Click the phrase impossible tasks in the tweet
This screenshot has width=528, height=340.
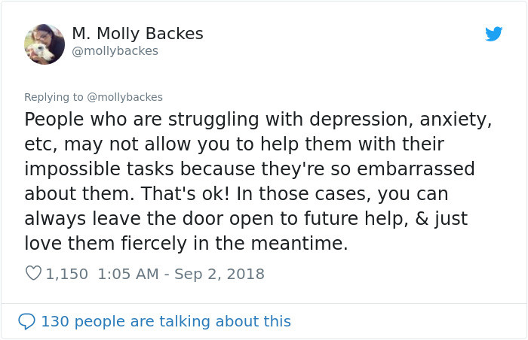(x=99, y=170)
